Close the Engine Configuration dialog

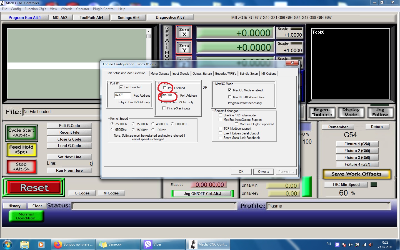292,63
